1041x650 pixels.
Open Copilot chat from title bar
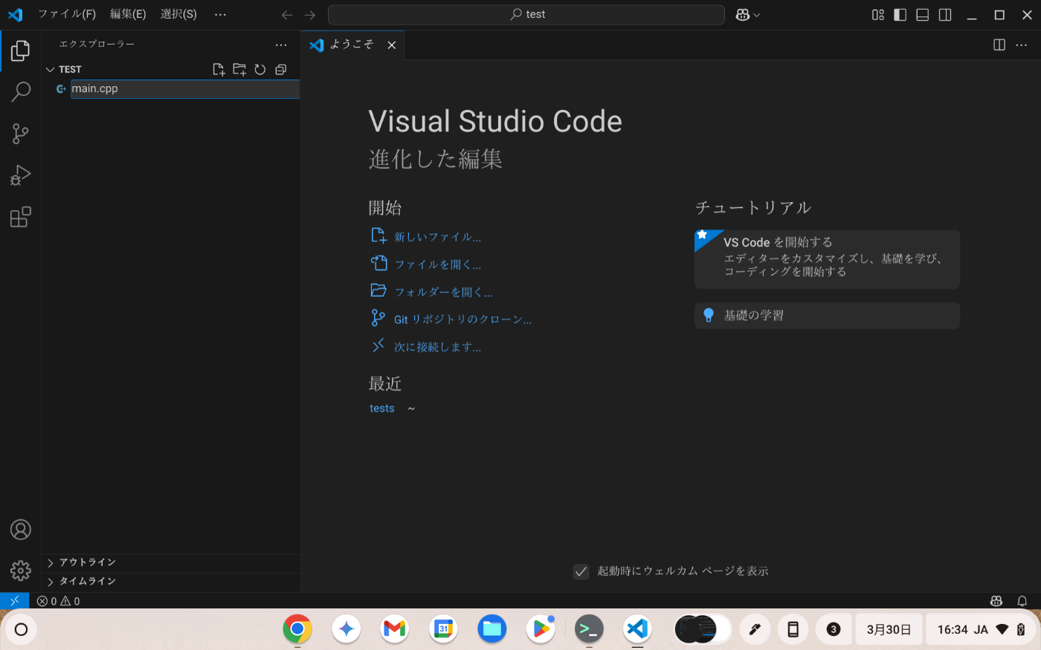pos(742,15)
